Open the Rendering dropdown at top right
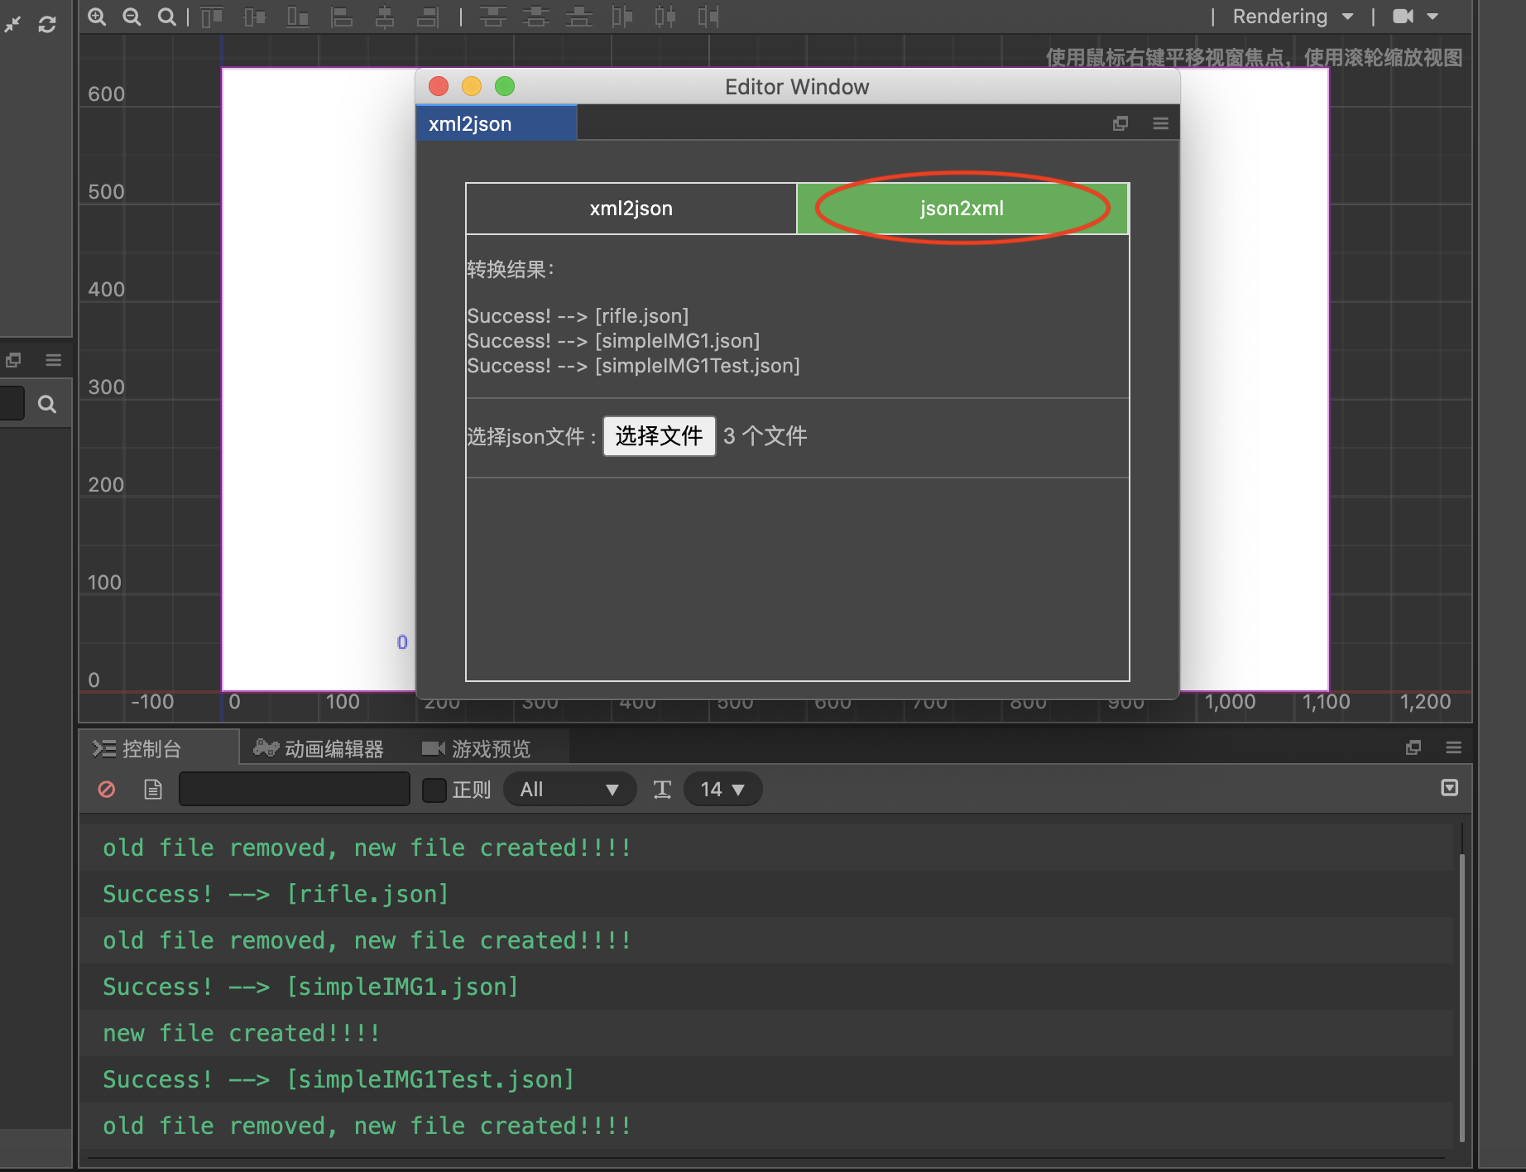1526x1172 pixels. click(1291, 16)
